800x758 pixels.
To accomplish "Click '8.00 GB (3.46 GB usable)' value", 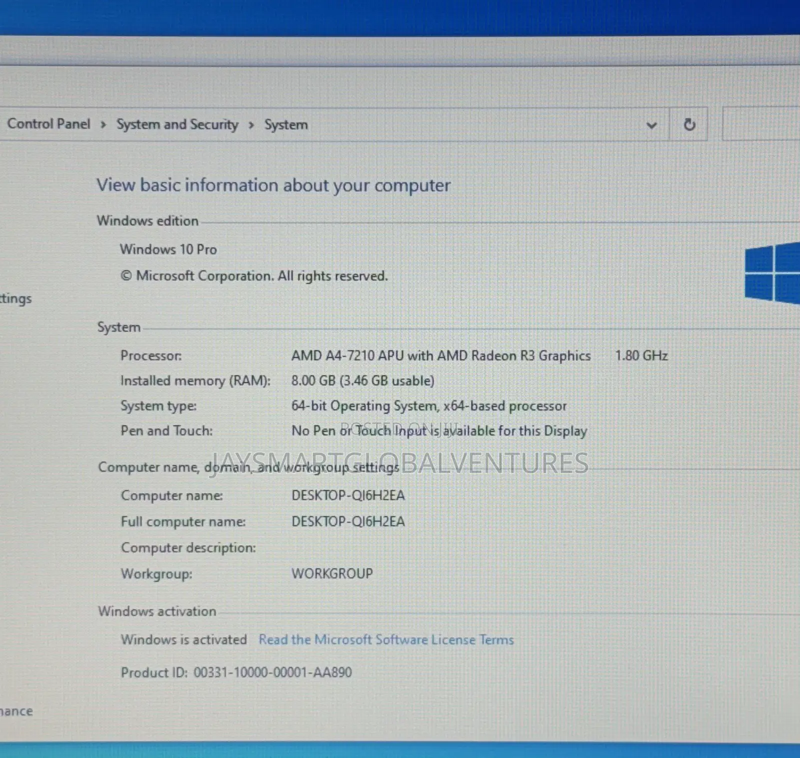I will (363, 380).
